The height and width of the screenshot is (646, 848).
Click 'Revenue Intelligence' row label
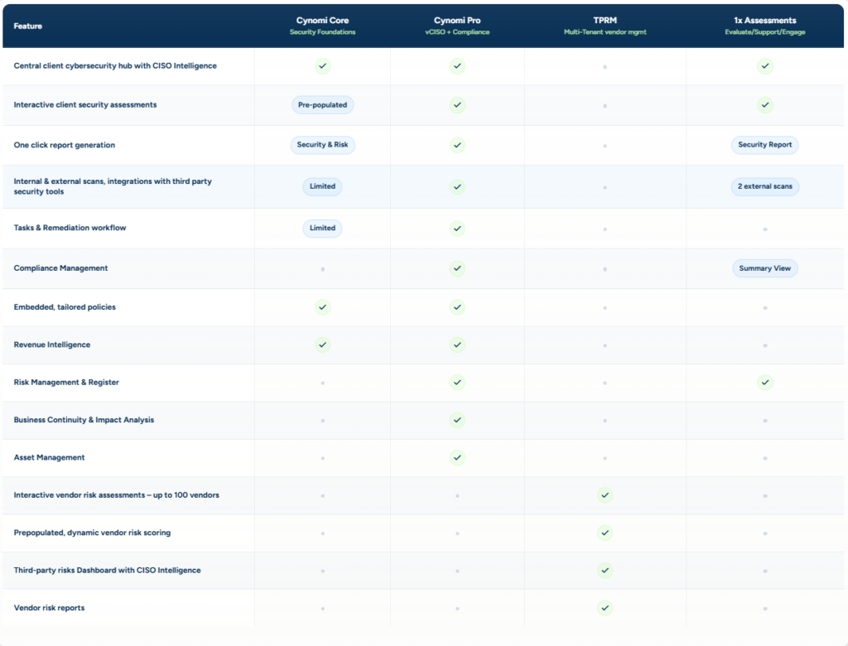pyautogui.click(x=52, y=345)
